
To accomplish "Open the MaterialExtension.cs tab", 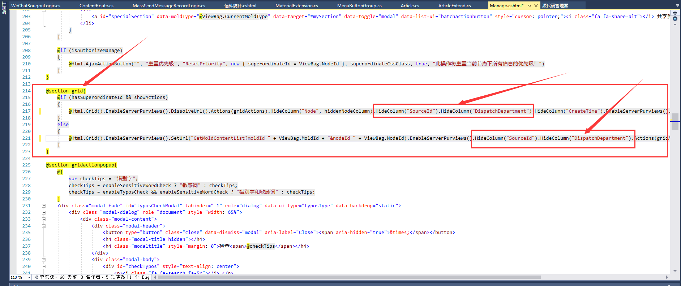I will (296, 6).
